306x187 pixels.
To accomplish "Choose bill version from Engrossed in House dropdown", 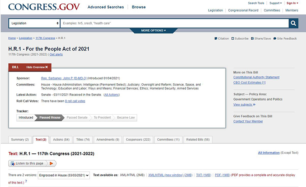I will click(64, 175).
